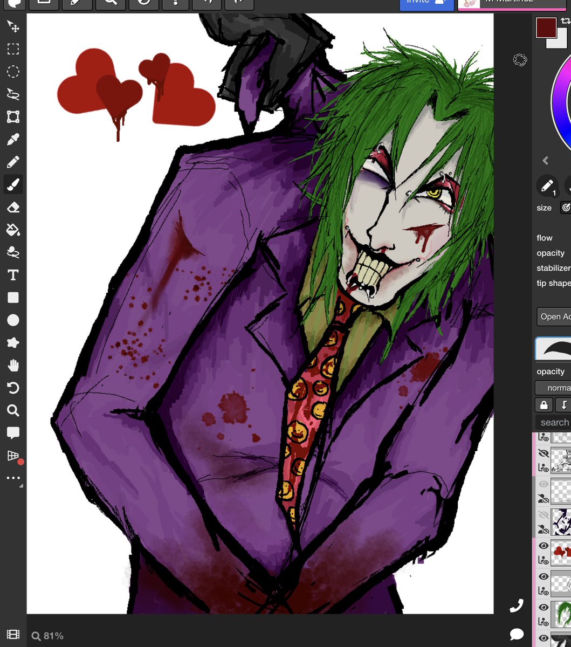Show the hidden figure sketch layer
The height and width of the screenshot is (647, 571).
click(544, 454)
